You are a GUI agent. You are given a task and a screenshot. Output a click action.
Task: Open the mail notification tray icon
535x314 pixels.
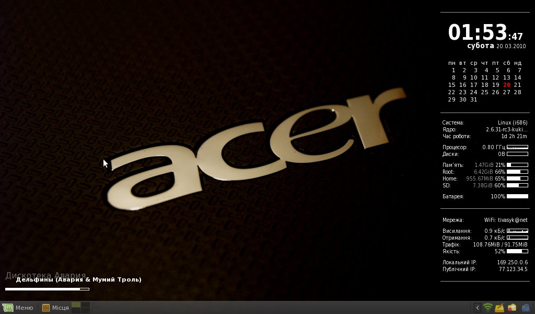[x=512, y=308]
